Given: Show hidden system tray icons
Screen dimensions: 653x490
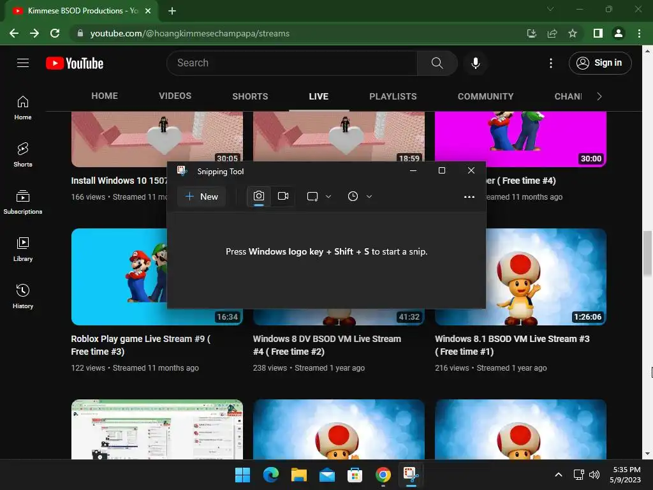Looking at the screenshot, I should (559, 475).
